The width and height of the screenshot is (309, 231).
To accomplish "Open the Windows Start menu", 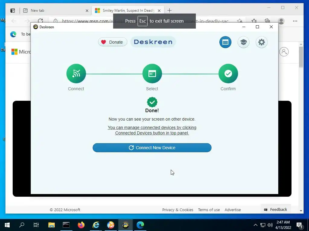I will pyautogui.click(x=7, y=225).
